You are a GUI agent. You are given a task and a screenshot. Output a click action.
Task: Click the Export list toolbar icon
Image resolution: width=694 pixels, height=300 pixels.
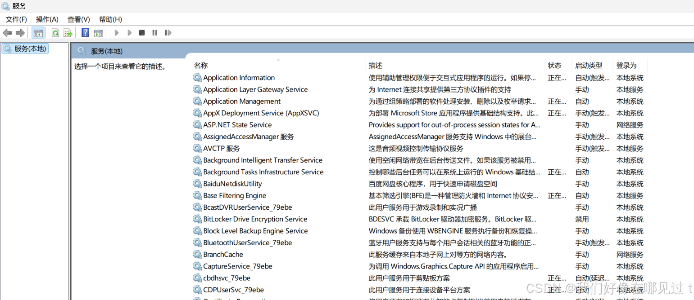[x=68, y=33]
